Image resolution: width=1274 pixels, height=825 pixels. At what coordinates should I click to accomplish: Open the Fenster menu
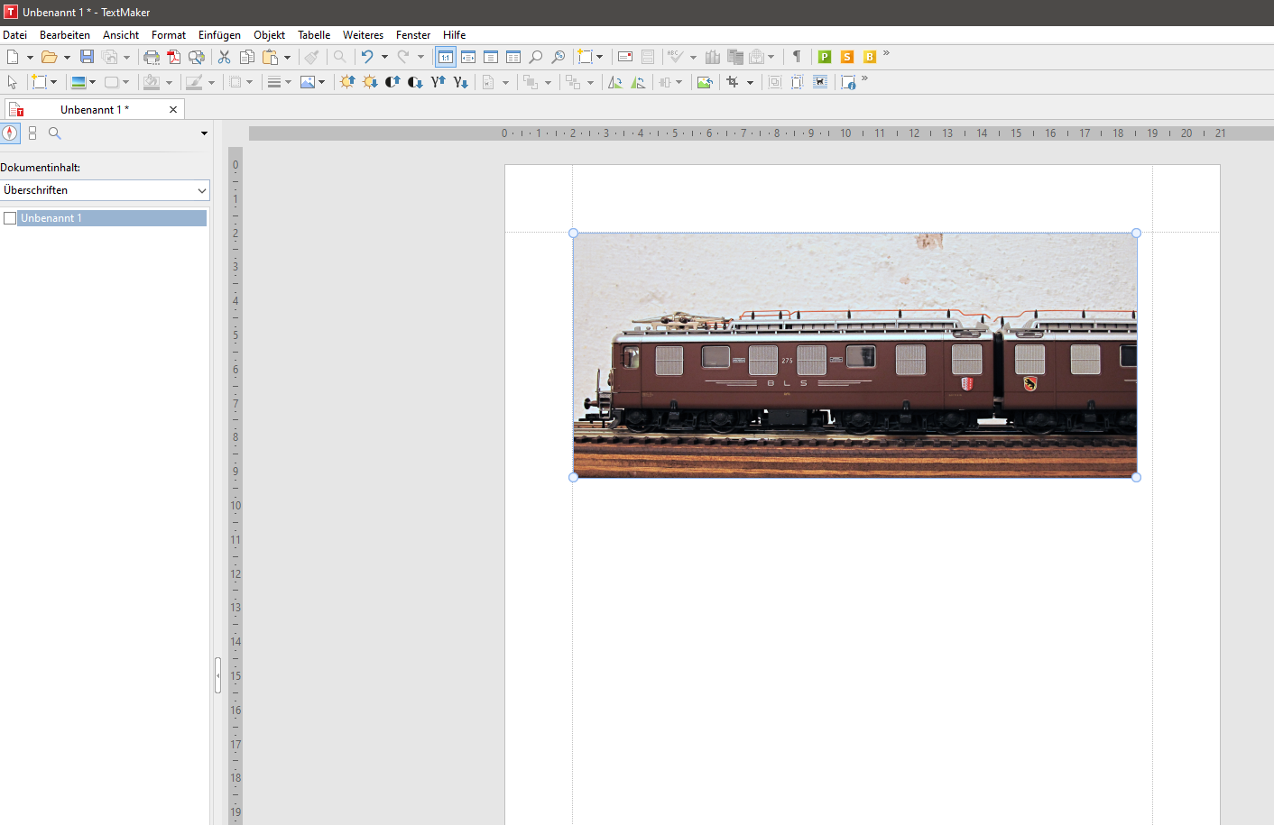[413, 35]
